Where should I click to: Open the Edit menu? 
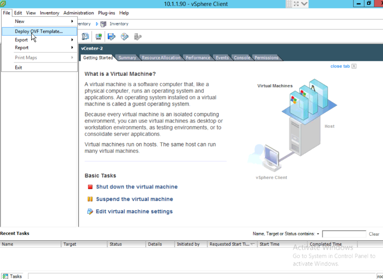(x=18, y=13)
